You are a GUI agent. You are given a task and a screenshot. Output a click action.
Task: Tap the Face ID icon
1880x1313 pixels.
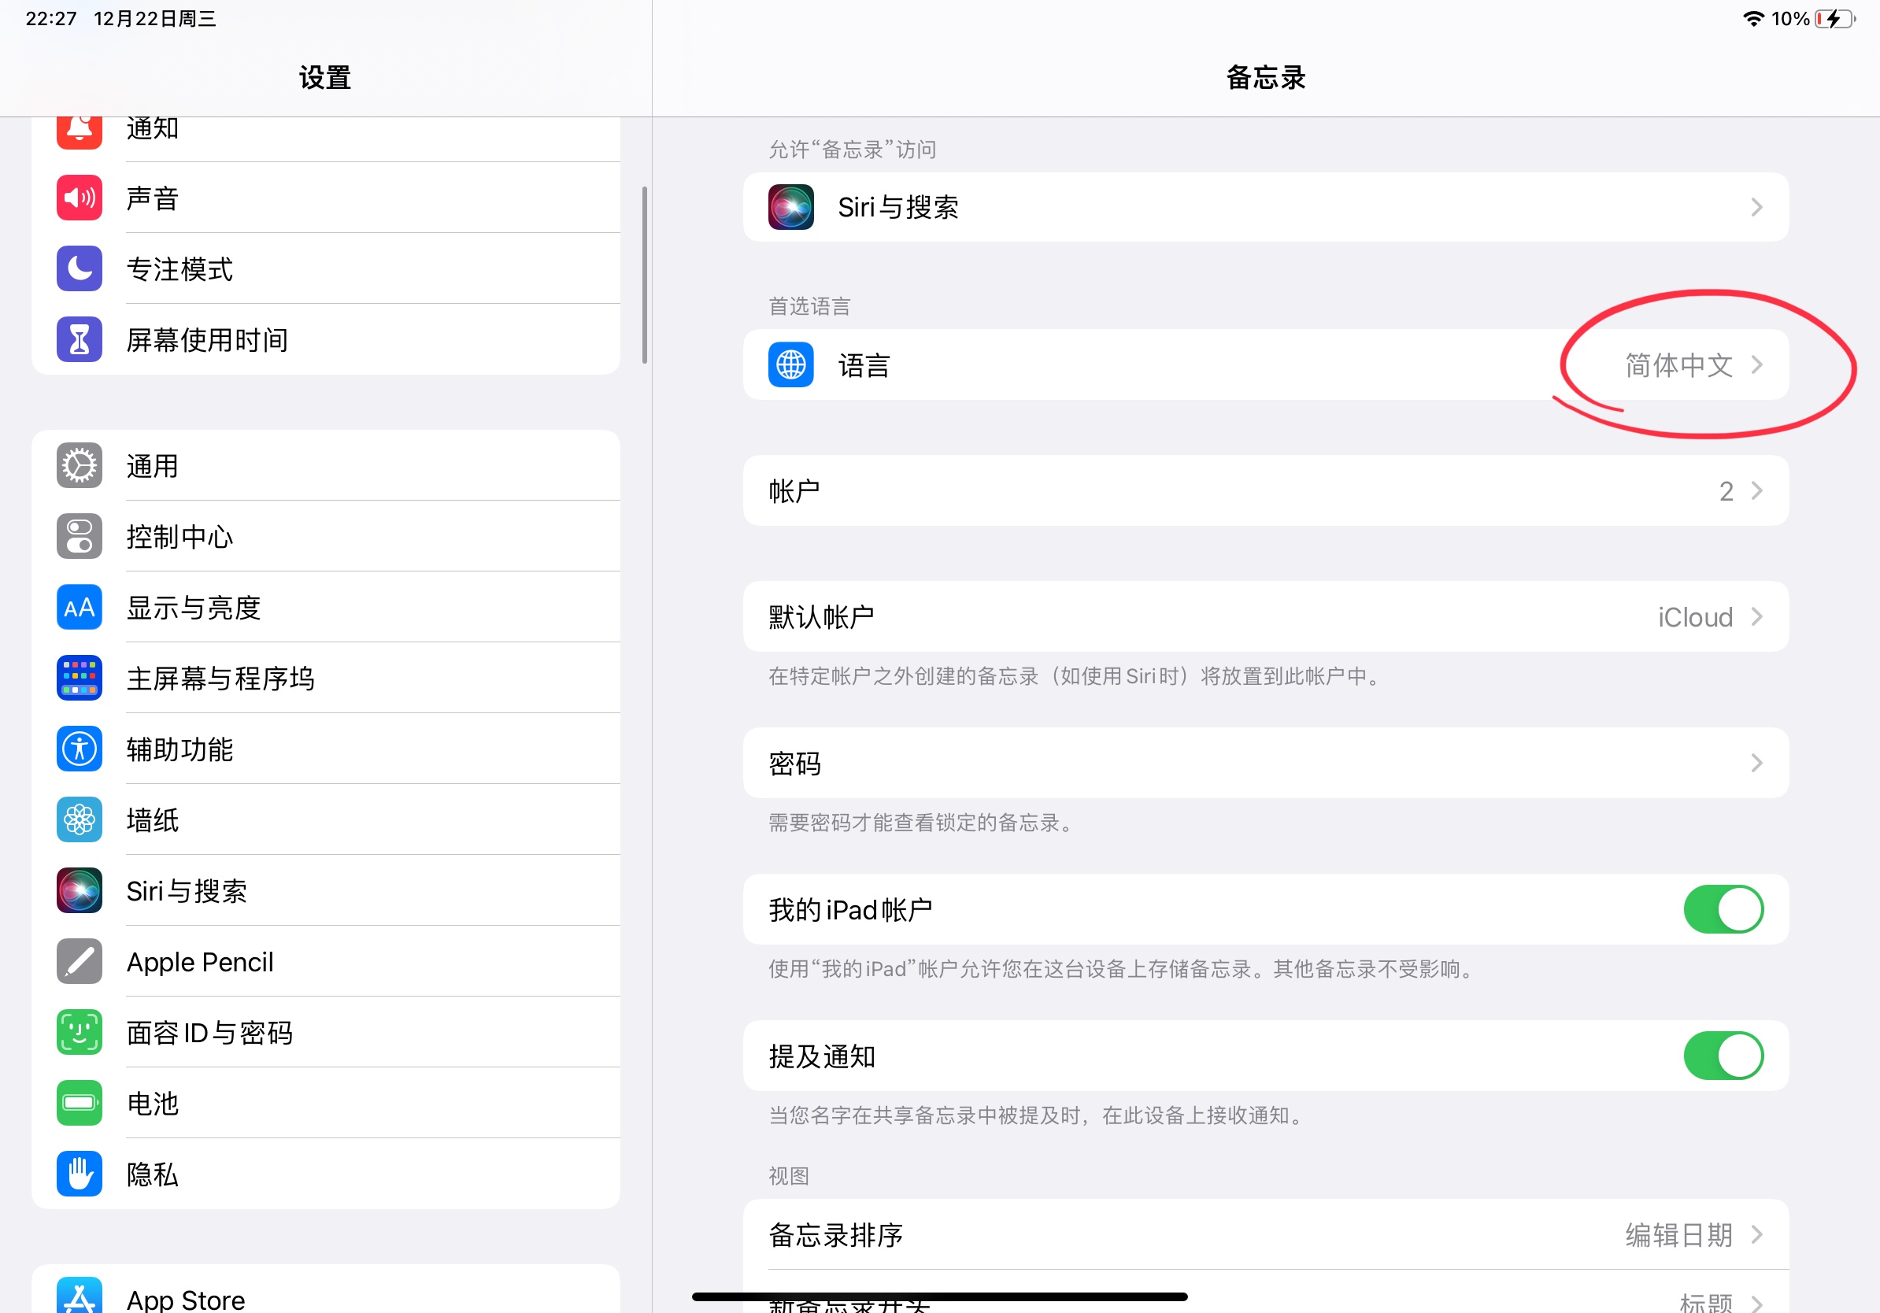[x=80, y=1032]
